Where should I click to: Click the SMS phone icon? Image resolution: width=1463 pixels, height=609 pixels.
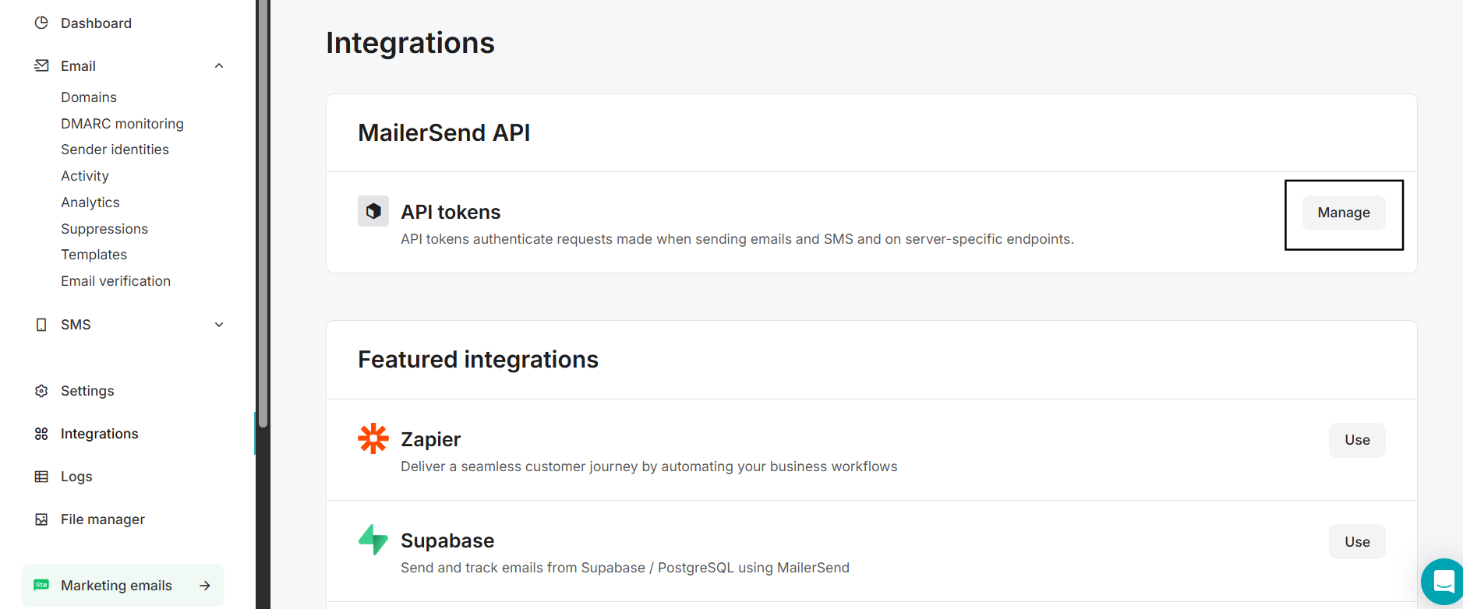coord(41,325)
